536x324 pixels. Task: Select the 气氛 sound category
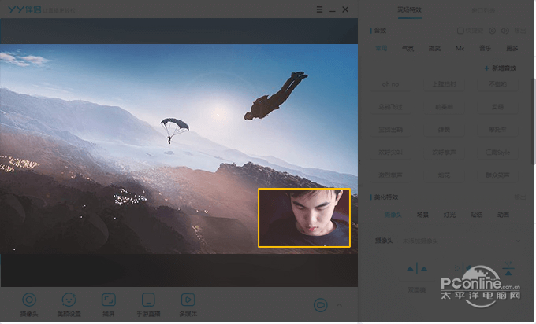(x=408, y=48)
